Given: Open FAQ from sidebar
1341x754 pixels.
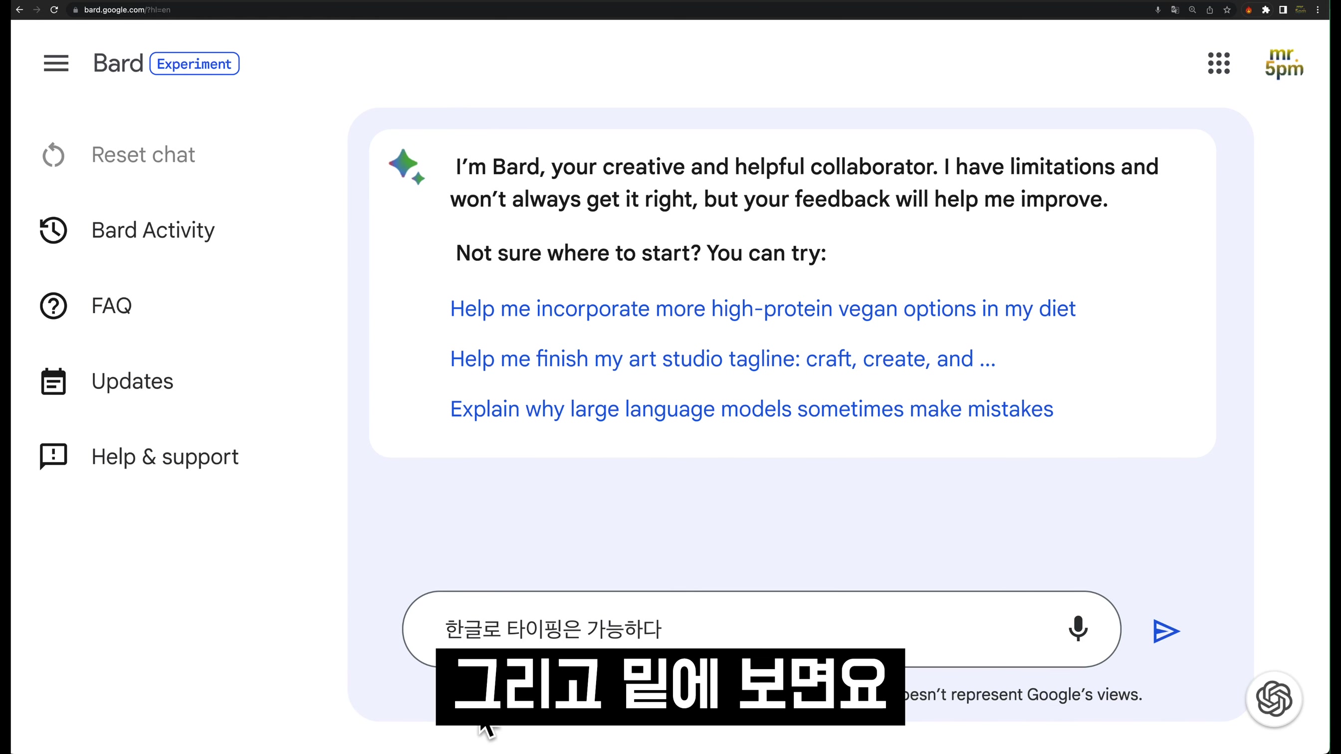Looking at the screenshot, I should [x=111, y=306].
